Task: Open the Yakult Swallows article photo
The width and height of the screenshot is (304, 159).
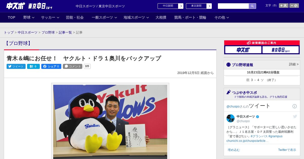Action: pos(110,122)
